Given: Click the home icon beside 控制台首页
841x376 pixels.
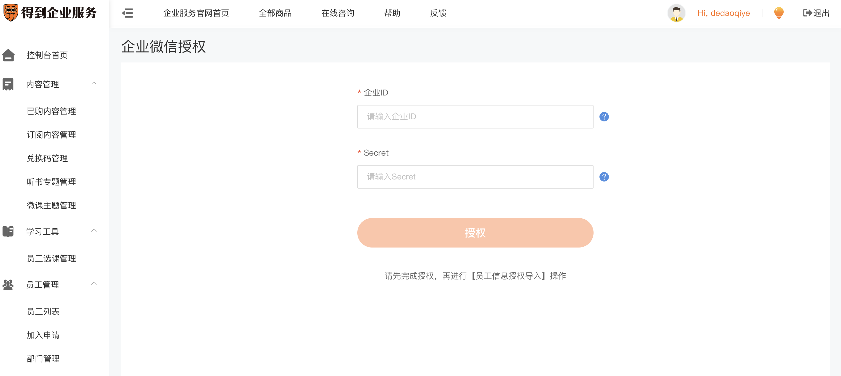Looking at the screenshot, I should point(8,55).
